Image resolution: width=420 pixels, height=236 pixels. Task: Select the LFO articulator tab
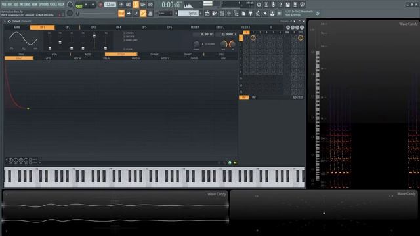(48, 58)
